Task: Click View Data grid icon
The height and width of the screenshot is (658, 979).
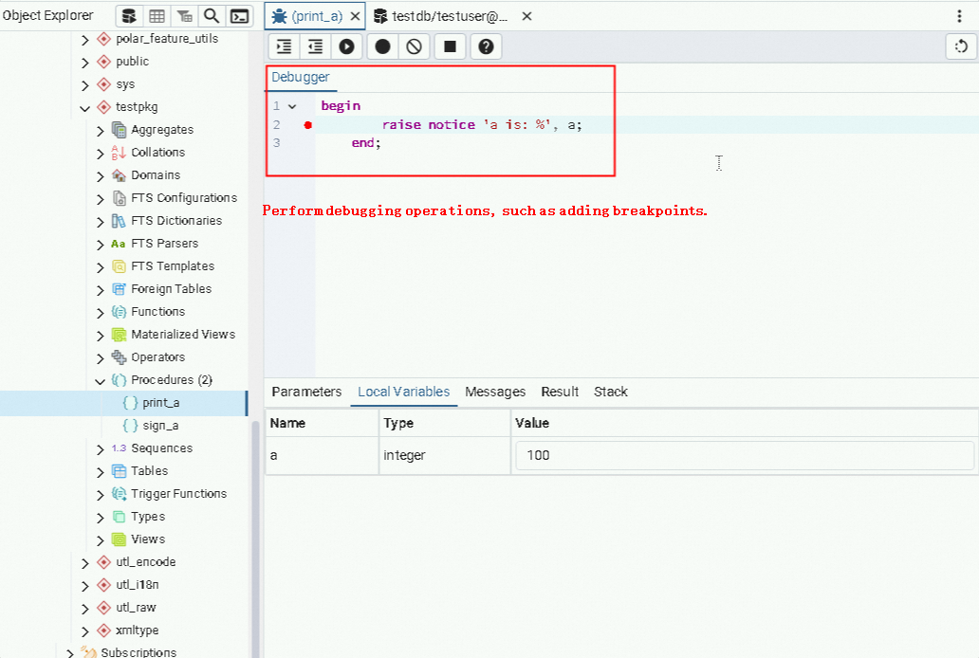Action: 157,16
